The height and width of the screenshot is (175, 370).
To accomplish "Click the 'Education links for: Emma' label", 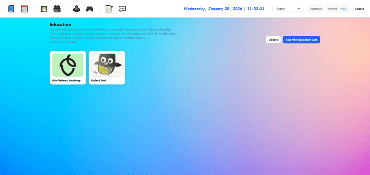I will coord(63,42).
